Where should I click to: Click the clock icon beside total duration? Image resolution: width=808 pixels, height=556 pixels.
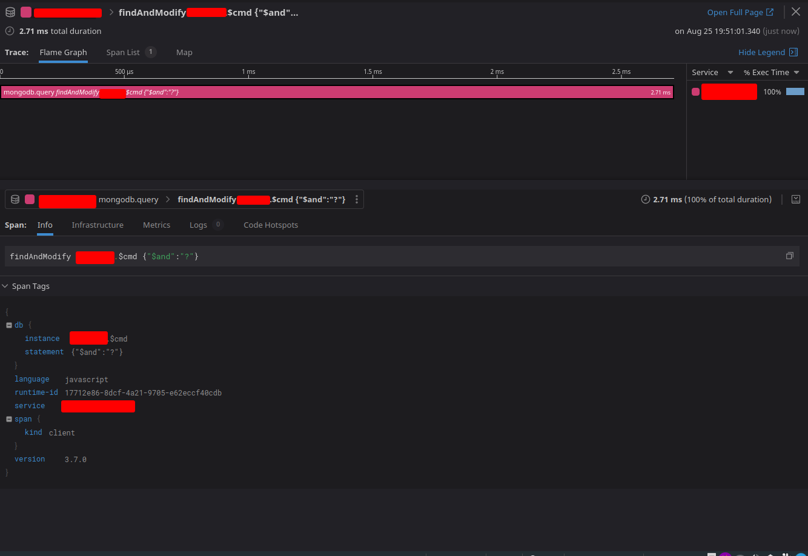(10, 31)
